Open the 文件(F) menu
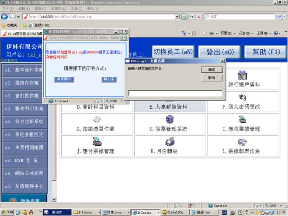Screen dimensions: 288x216 pos(7,8)
